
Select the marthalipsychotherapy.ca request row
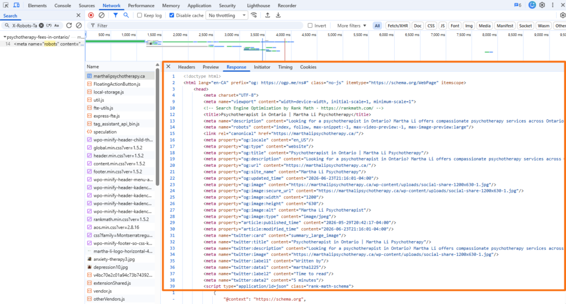(120, 76)
